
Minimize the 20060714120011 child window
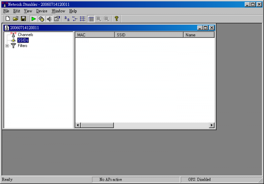(x=200, y=28)
